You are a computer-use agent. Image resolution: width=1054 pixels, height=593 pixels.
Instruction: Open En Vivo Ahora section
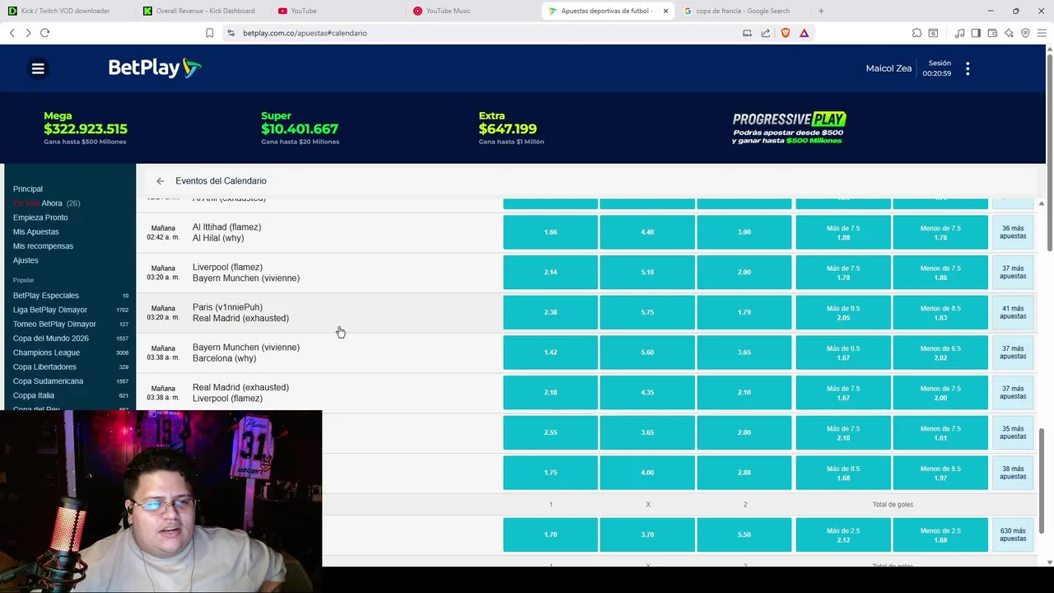point(46,203)
